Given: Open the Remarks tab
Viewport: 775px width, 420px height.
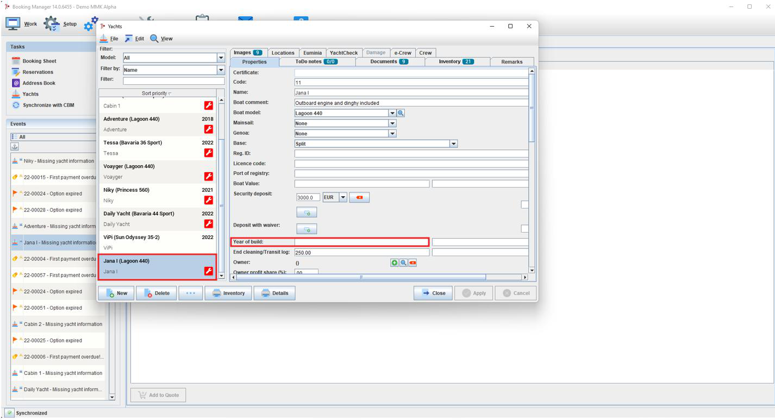Looking at the screenshot, I should (x=512, y=62).
